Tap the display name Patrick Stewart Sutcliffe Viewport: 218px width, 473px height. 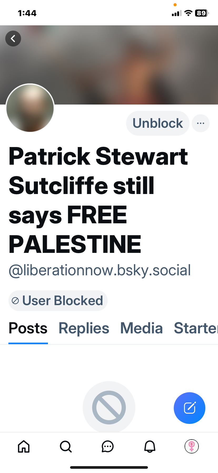click(98, 171)
